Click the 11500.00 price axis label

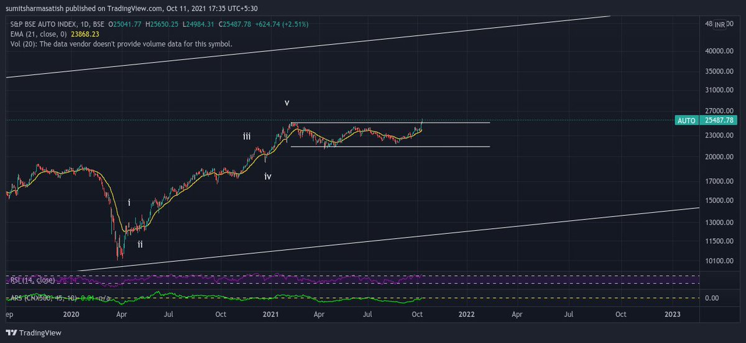pyautogui.click(x=720, y=241)
